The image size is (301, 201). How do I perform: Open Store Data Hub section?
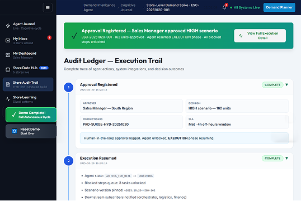click(28, 70)
